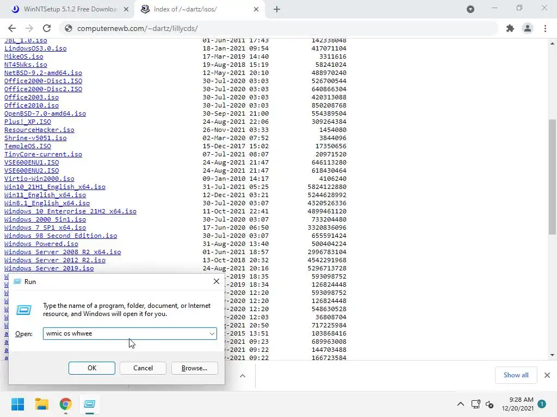Download Windows_7_SP1_x64.iso
The height and width of the screenshot is (417, 557).
click(x=45, y=228)
